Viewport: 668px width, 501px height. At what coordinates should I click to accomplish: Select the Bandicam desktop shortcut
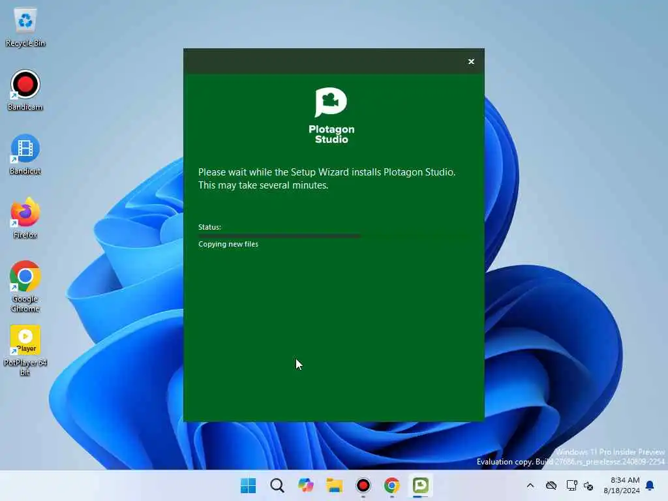[x=25, y=91]
